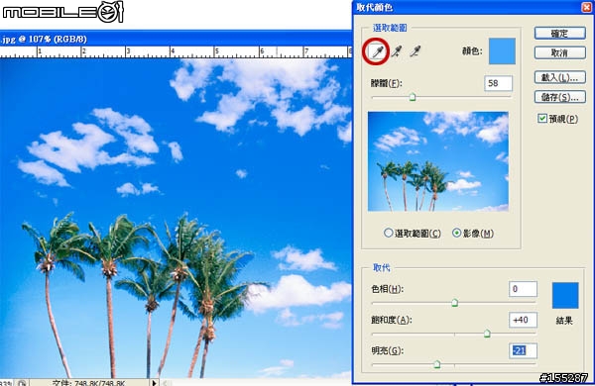Click the 載入(L)... button

(x=559, y=77)
